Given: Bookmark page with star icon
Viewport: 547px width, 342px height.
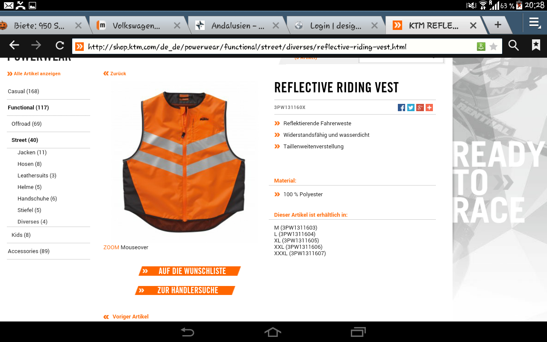Looking at the screenshot, I should tap(494, 46).
